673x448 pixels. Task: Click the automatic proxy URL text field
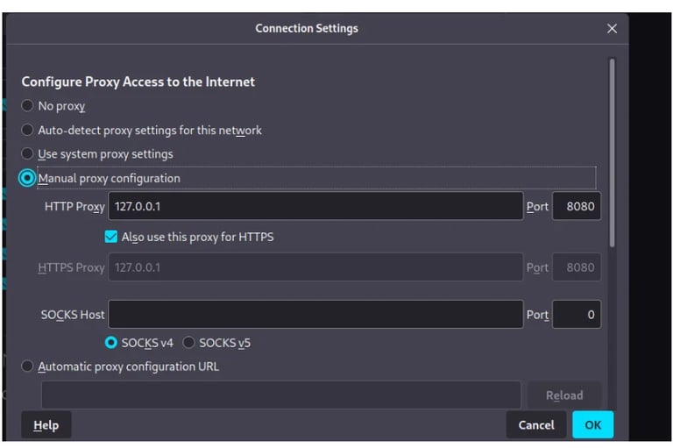pyautogui.click(x=281, y=395)
